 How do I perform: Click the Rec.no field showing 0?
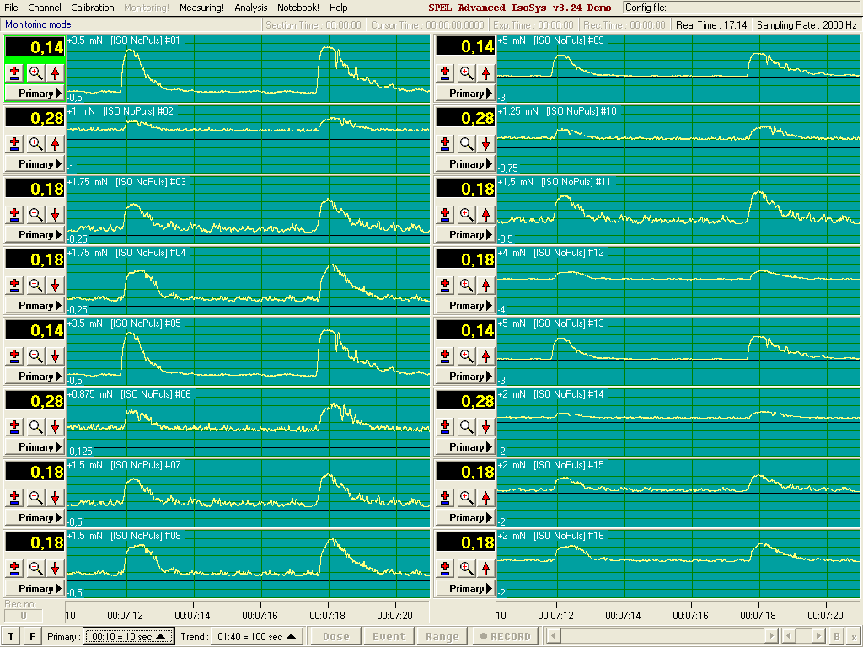point(23,616)
